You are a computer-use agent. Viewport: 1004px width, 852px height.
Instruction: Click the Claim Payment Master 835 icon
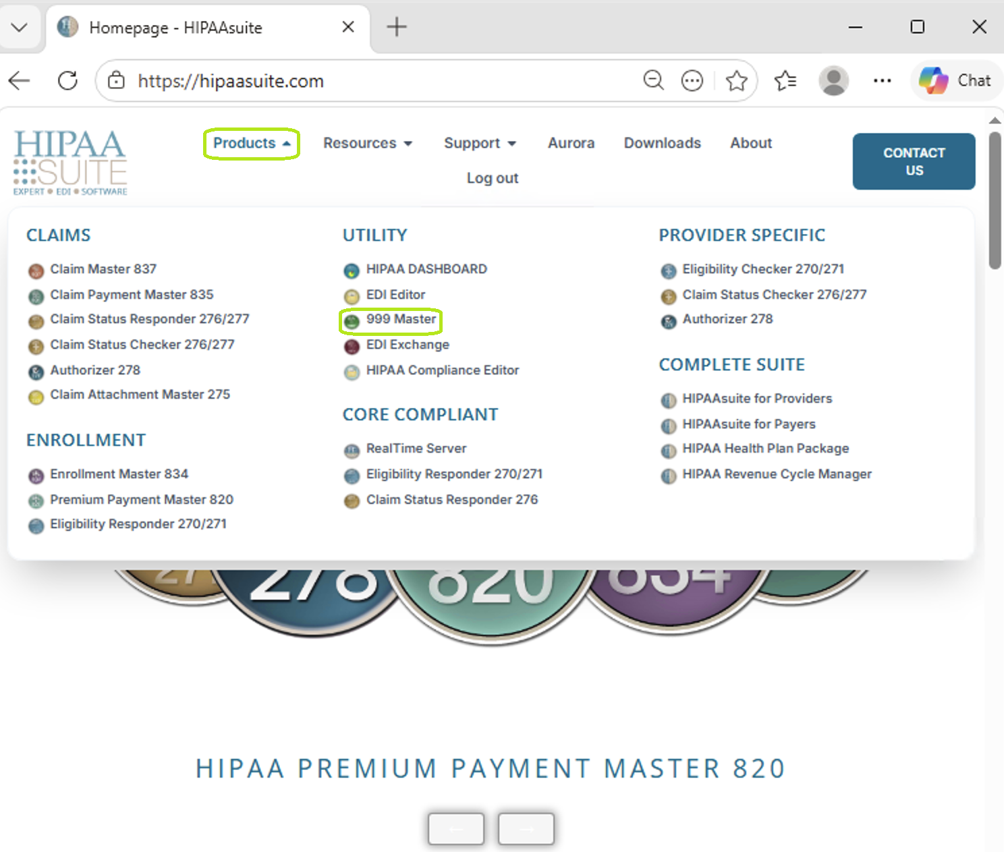(x=36, y=297)
